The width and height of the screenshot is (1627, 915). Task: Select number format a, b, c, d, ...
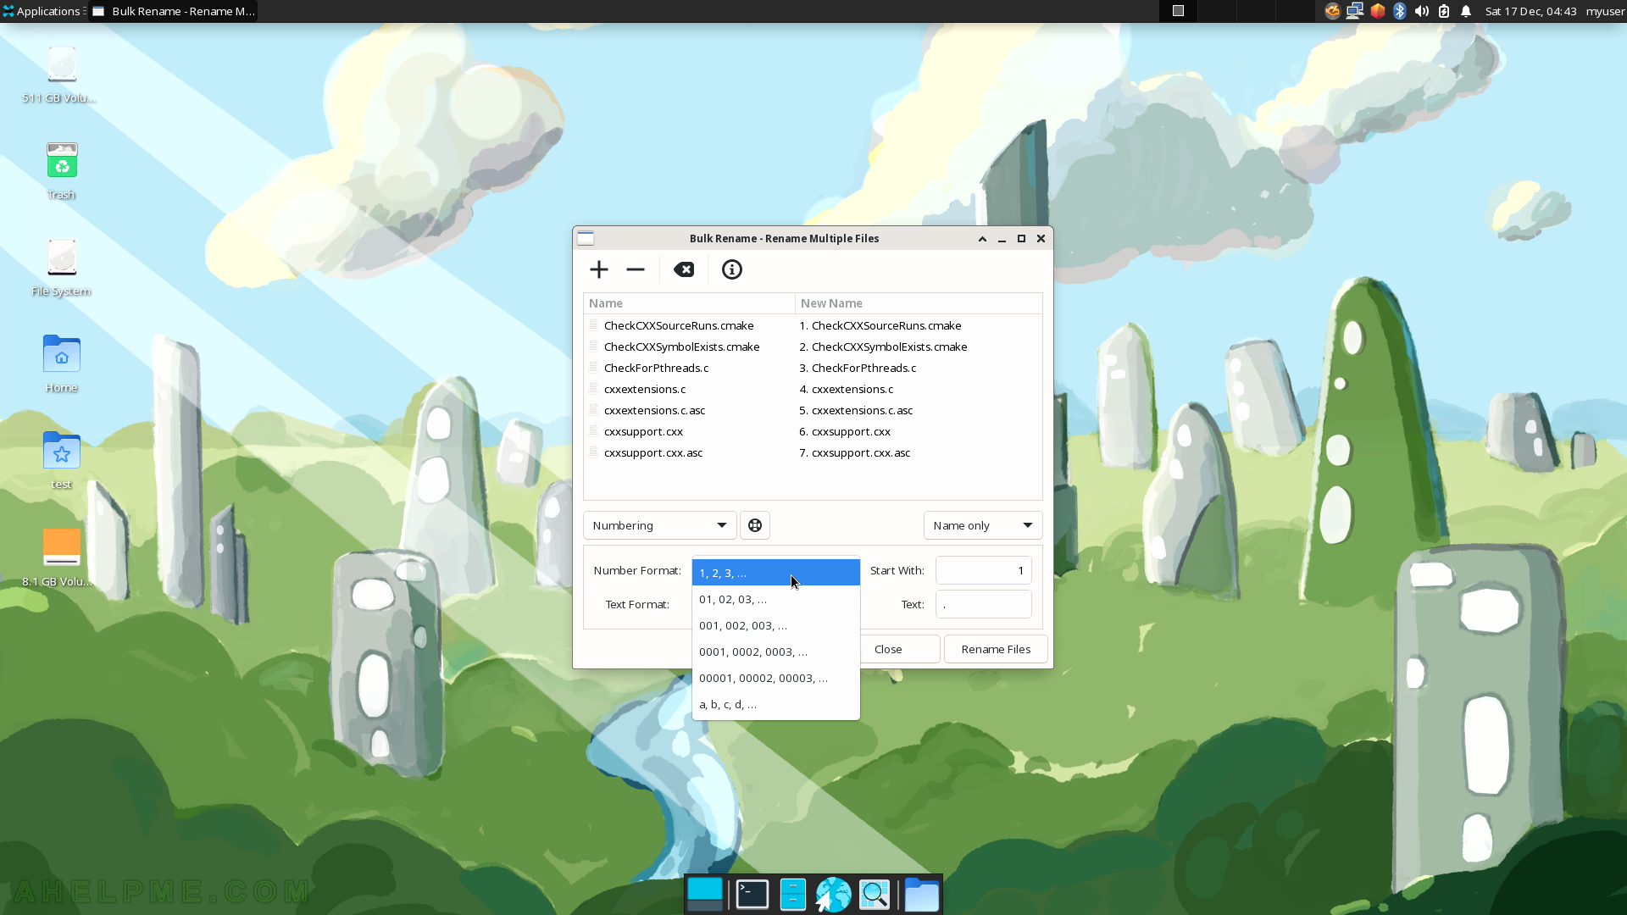tap(776, 704)
